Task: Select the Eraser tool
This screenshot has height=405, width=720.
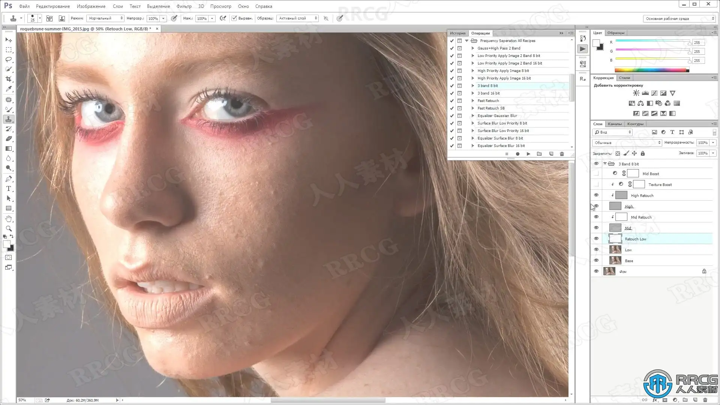Action: [9, 139]
